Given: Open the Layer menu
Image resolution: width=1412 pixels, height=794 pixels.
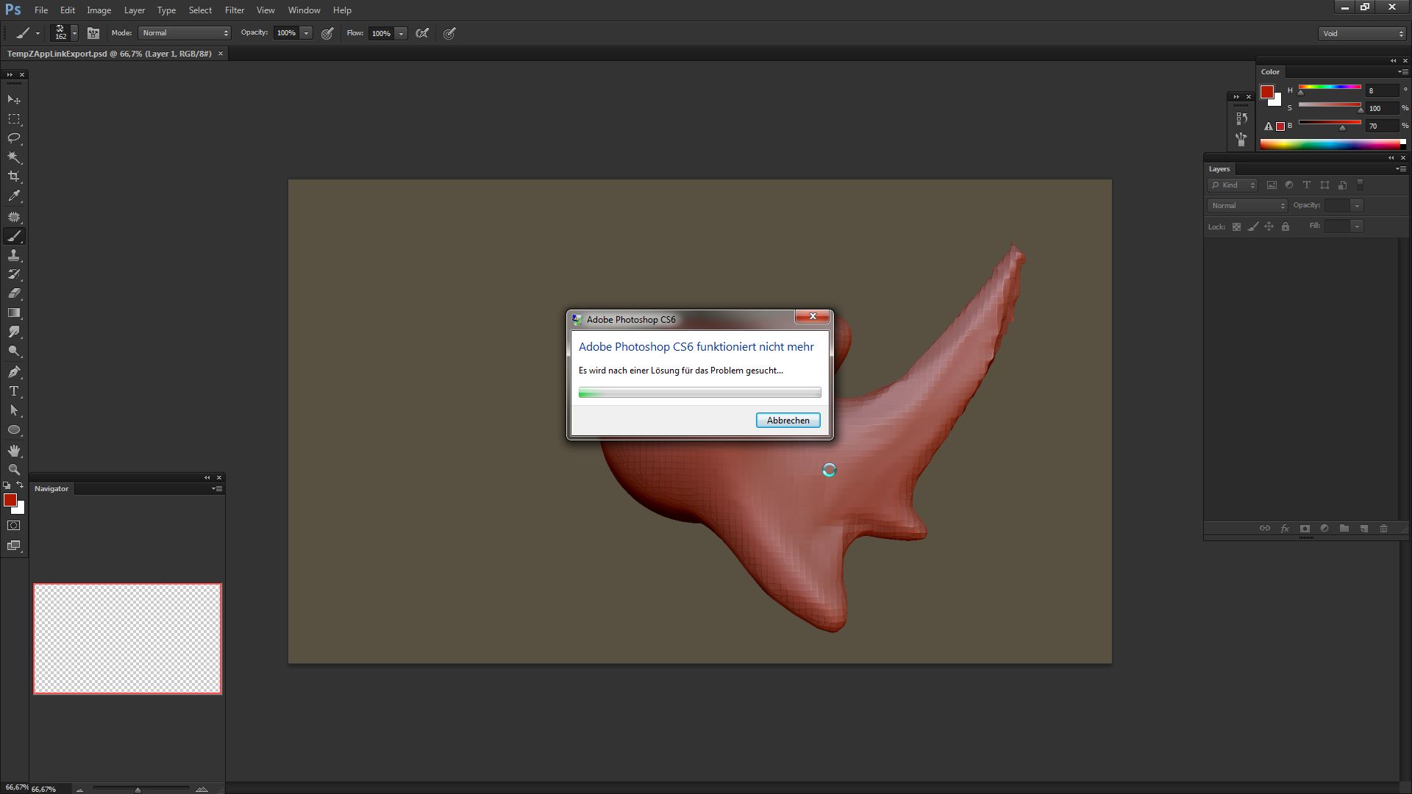Looking at the screenshot, I should coord(135,10).
